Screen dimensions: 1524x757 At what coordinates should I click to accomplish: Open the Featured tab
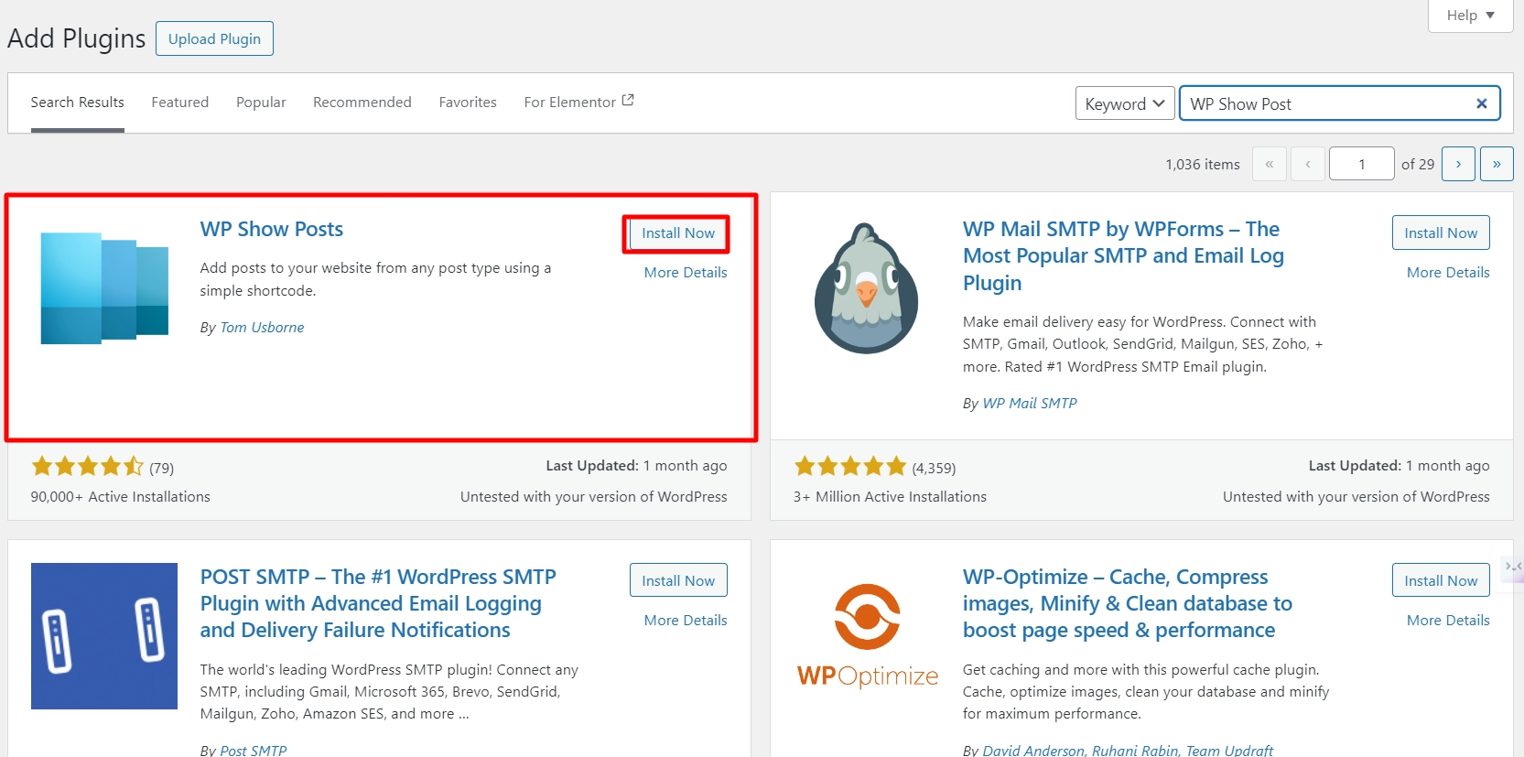(180, 103)
